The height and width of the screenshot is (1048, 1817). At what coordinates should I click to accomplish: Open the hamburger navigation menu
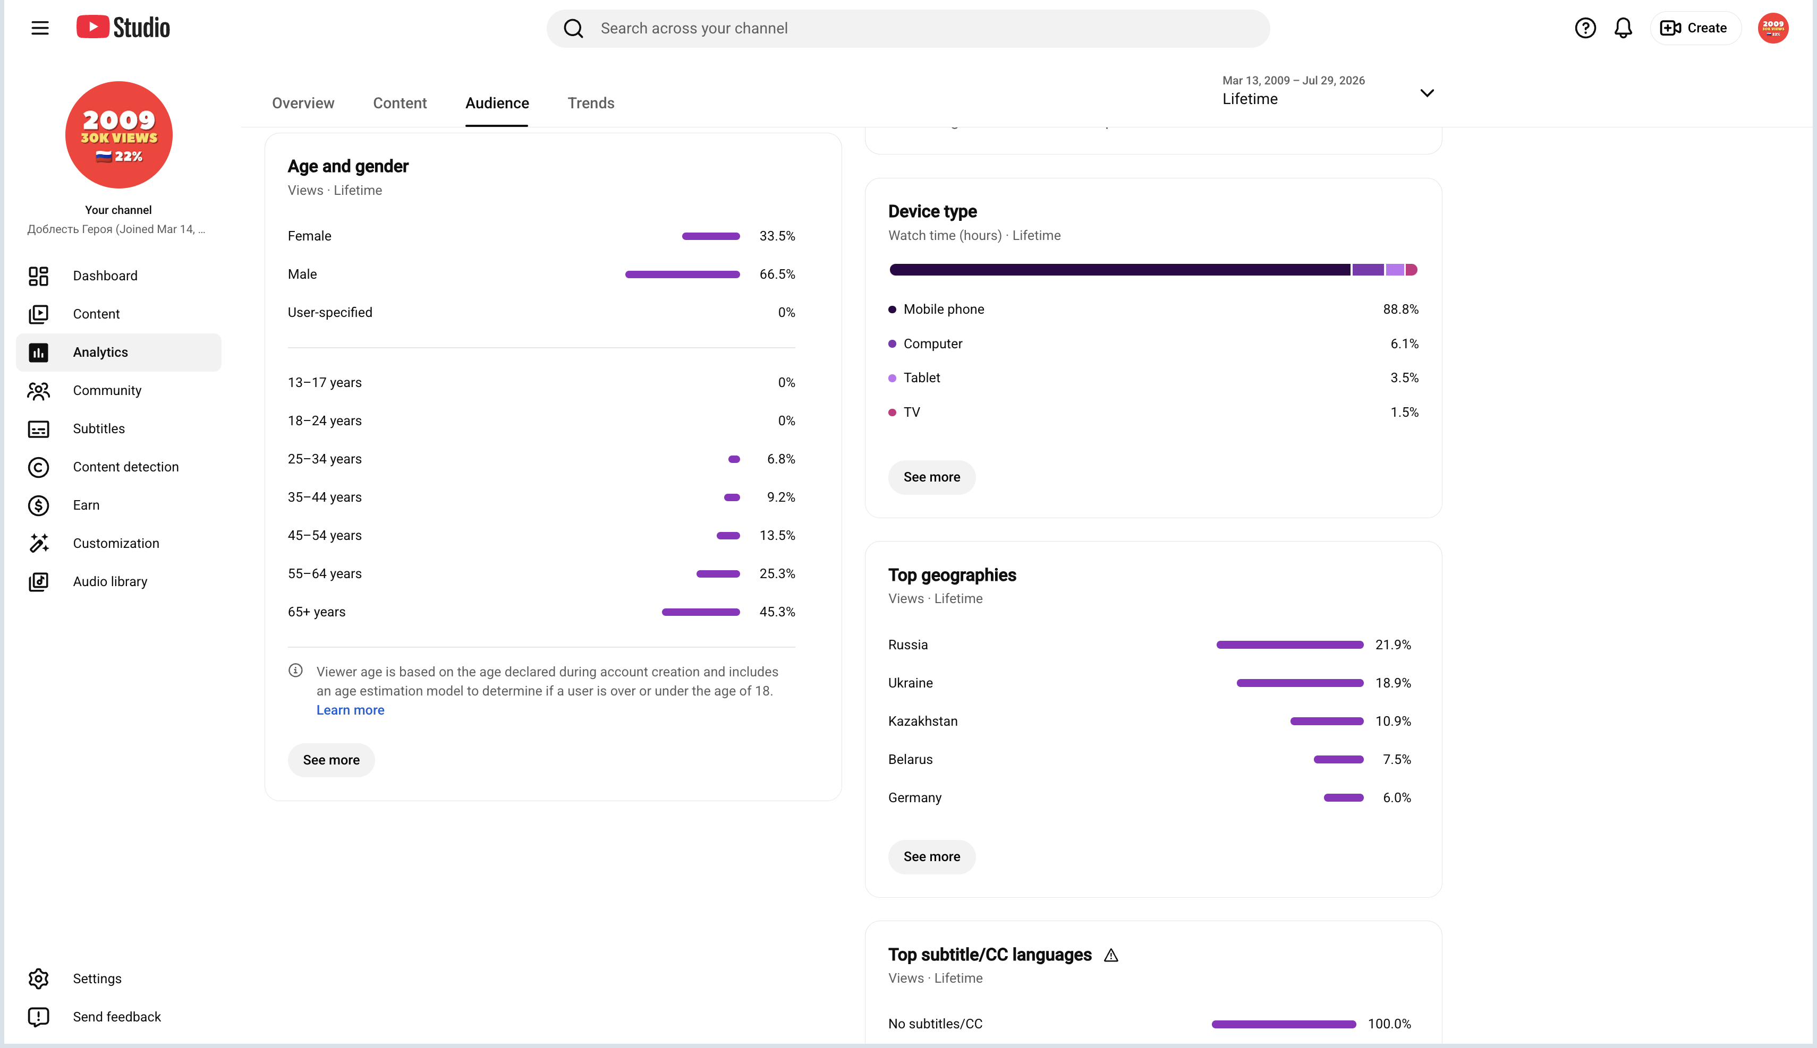tap(40, 28)
